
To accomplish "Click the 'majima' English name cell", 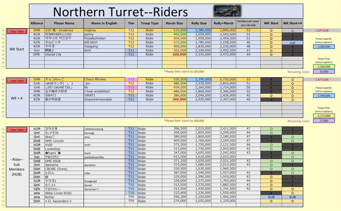I will tap(104, 30).
